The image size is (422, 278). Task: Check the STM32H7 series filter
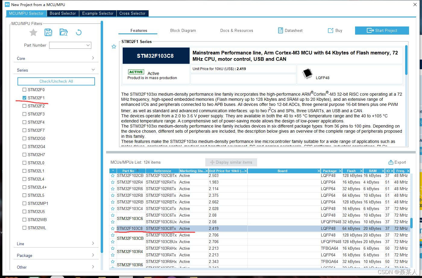(x=24, y=155)
